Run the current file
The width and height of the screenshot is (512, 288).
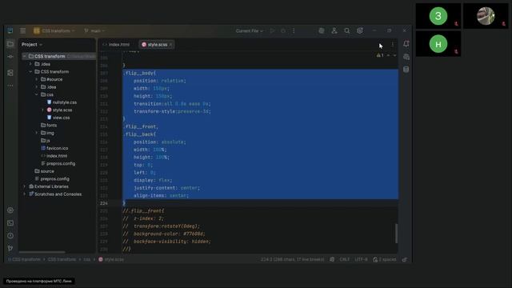[x=272, y=30]
